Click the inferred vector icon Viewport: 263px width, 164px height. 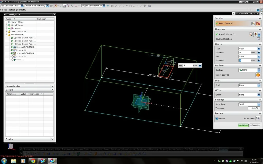coord(255,34)
